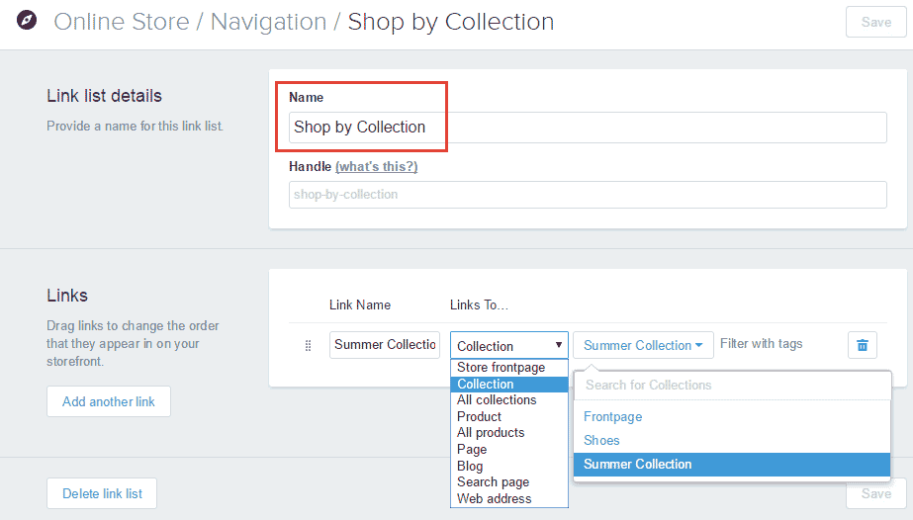Select Blog from the link options
913x520 pixels.
pos(470,466)
